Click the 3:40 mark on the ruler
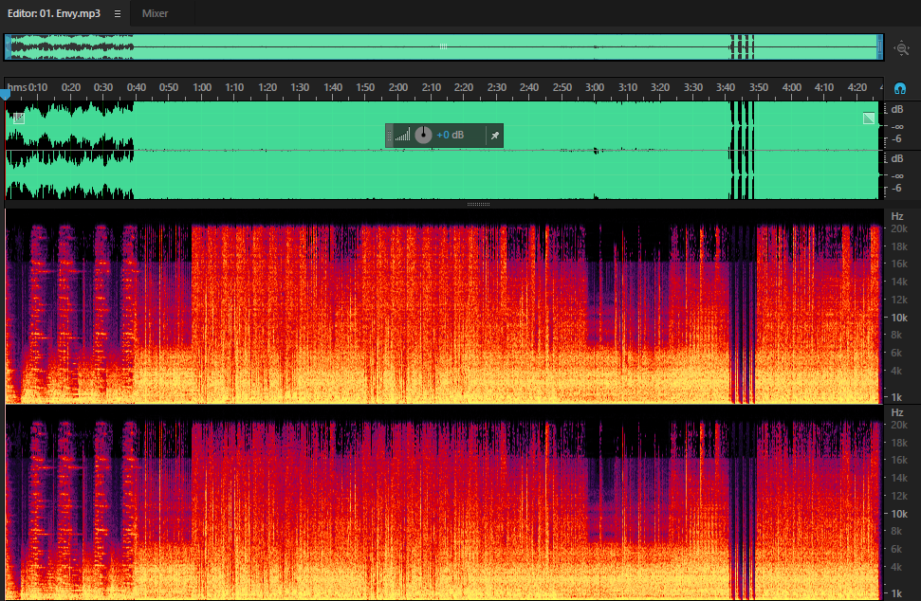The width and height of the screenshot is (921, 601). coord(726,87)
